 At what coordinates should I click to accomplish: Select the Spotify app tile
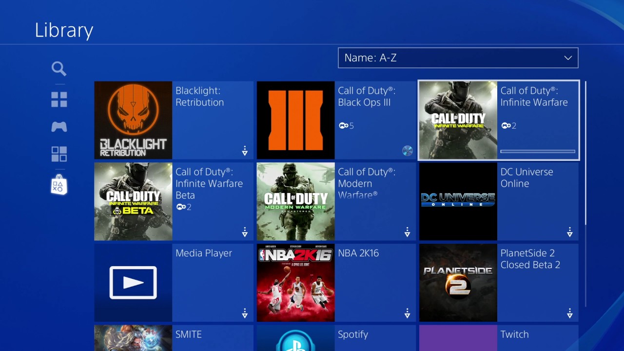[x=336, y=338]
